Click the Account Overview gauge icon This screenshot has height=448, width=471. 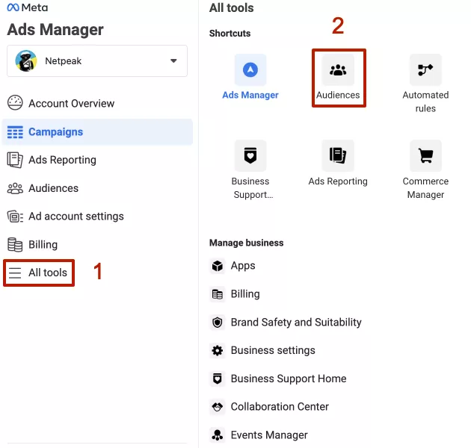tap(15, 103)
